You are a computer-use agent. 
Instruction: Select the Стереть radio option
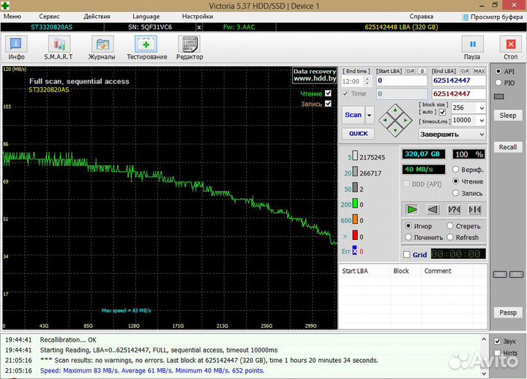451,227
